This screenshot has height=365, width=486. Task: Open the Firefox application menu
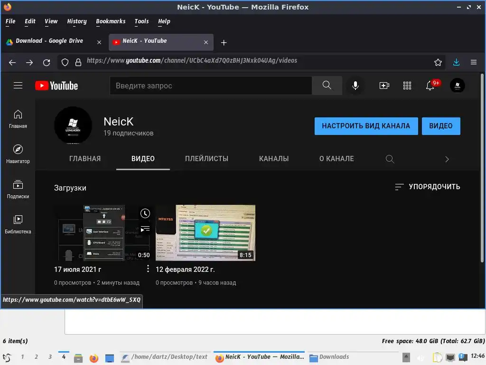[x=474, y=62]
